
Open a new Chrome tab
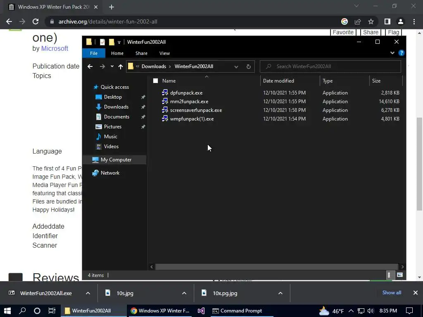click(x=112, y=7)
